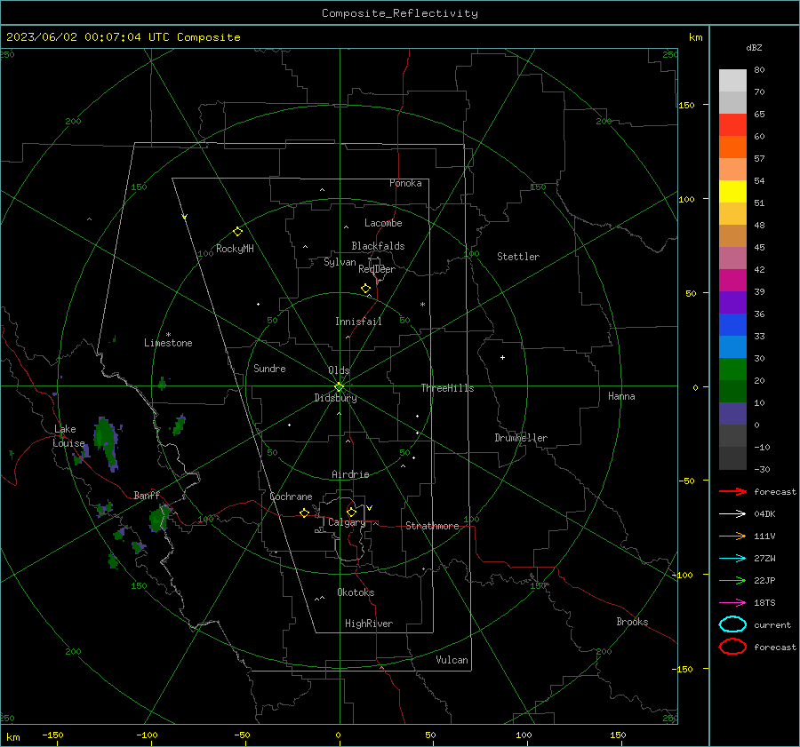
Task: Click the Blackfalds city label
Action: (x=378, y=246)
